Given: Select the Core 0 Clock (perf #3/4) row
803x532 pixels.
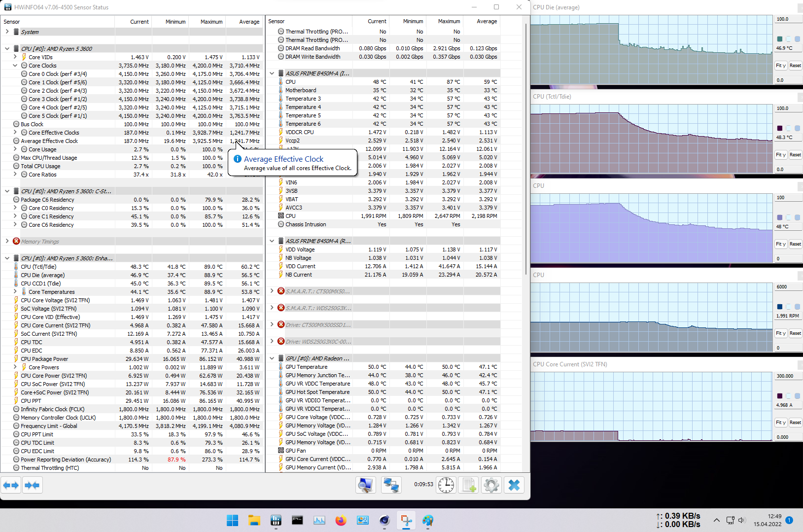Looking at the screenshot, I should 132,74.
